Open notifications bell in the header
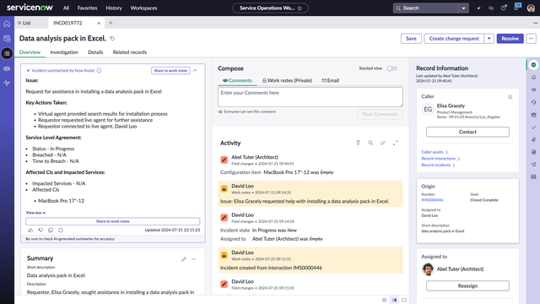Image resolution: width=540 pixels, height=304 pixels. (516, 8)
